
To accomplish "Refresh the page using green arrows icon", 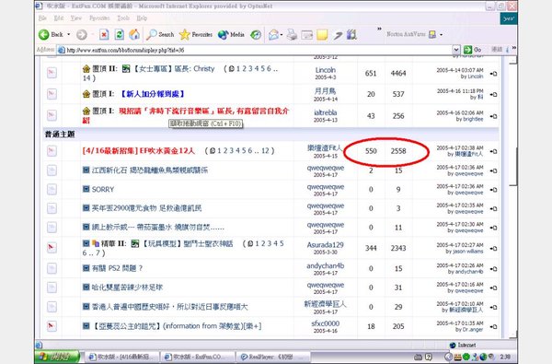I will tap(119, 35).
